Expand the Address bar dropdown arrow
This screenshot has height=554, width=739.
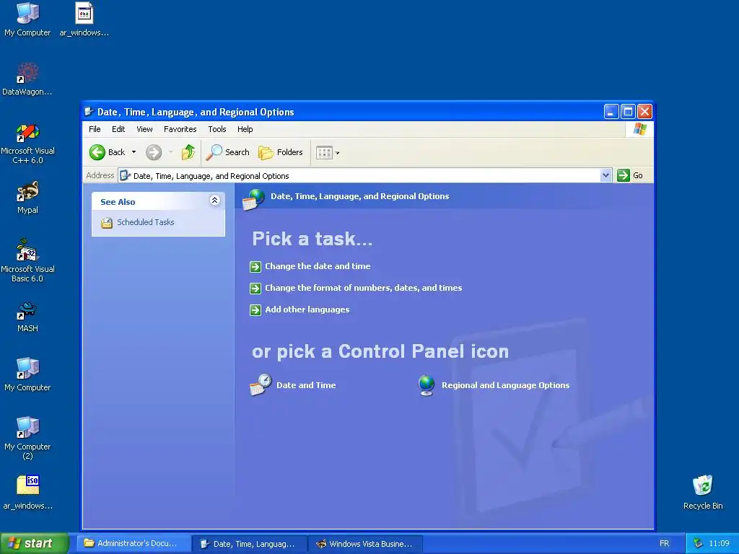pyautogui.click(x=605, y=176)
